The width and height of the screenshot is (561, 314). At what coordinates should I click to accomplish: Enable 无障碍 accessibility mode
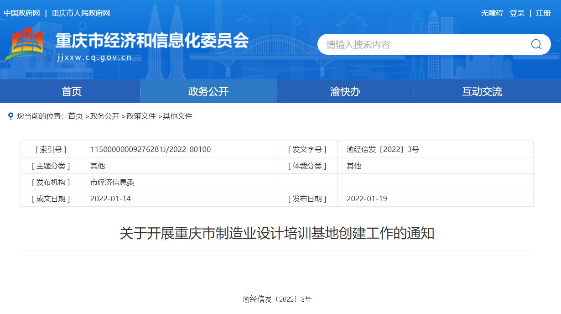click(x=492, y=13)
